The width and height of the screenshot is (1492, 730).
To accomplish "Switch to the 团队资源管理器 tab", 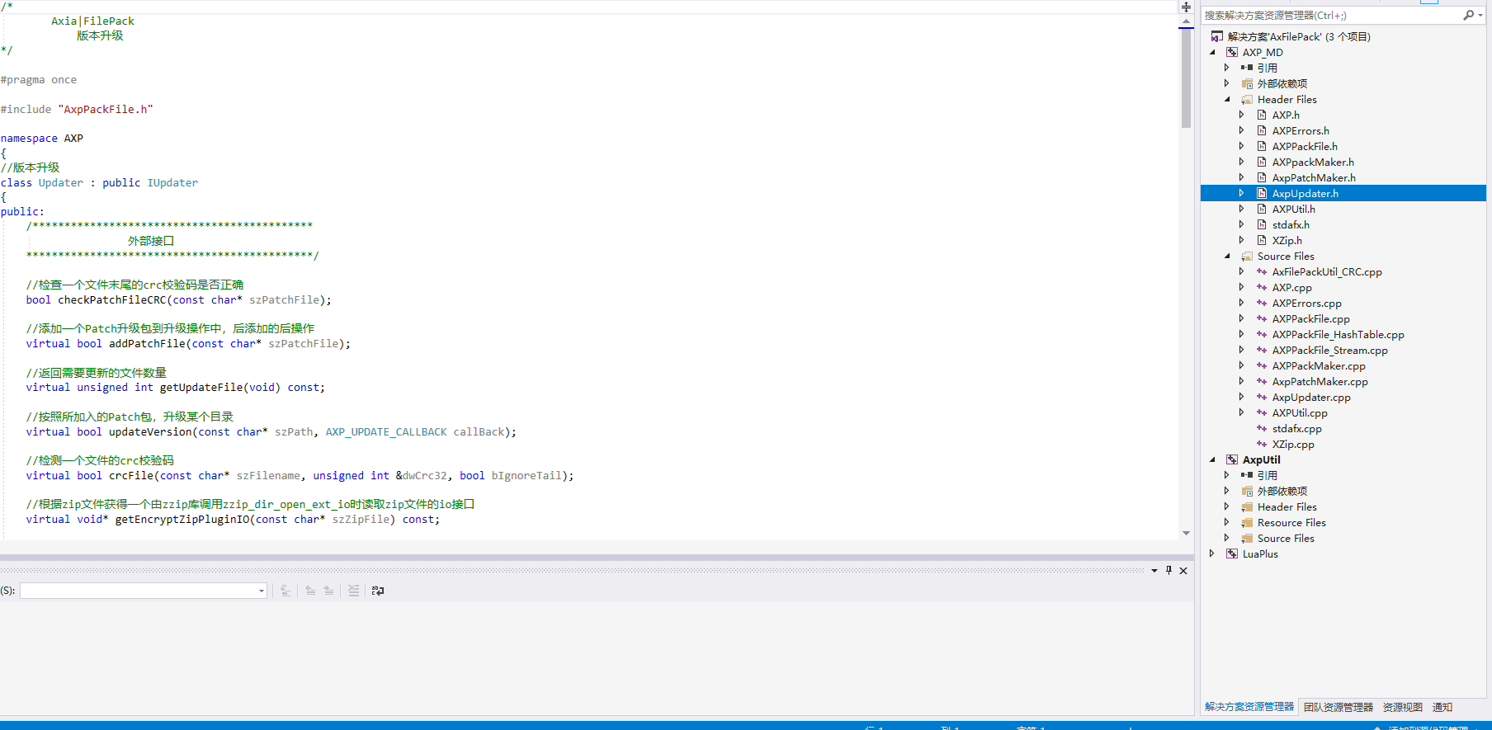I will pyautogui.click(x=1338, y=707).
